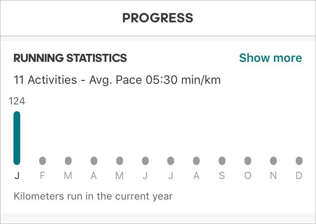The width and height of the screenshot is (316, 224).
Task: Tap the 124 kilometers value label
Action: click(17, 101)
